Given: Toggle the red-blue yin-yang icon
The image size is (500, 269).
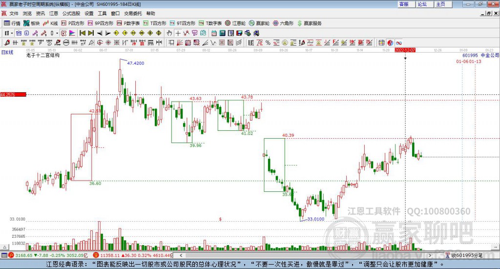Looking at the screenshot, I should click(x=390, y=42).
